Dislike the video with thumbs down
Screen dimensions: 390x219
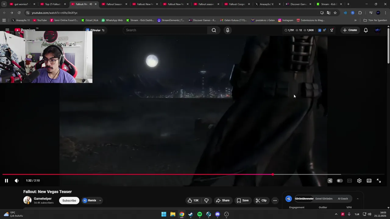[207, 200]
